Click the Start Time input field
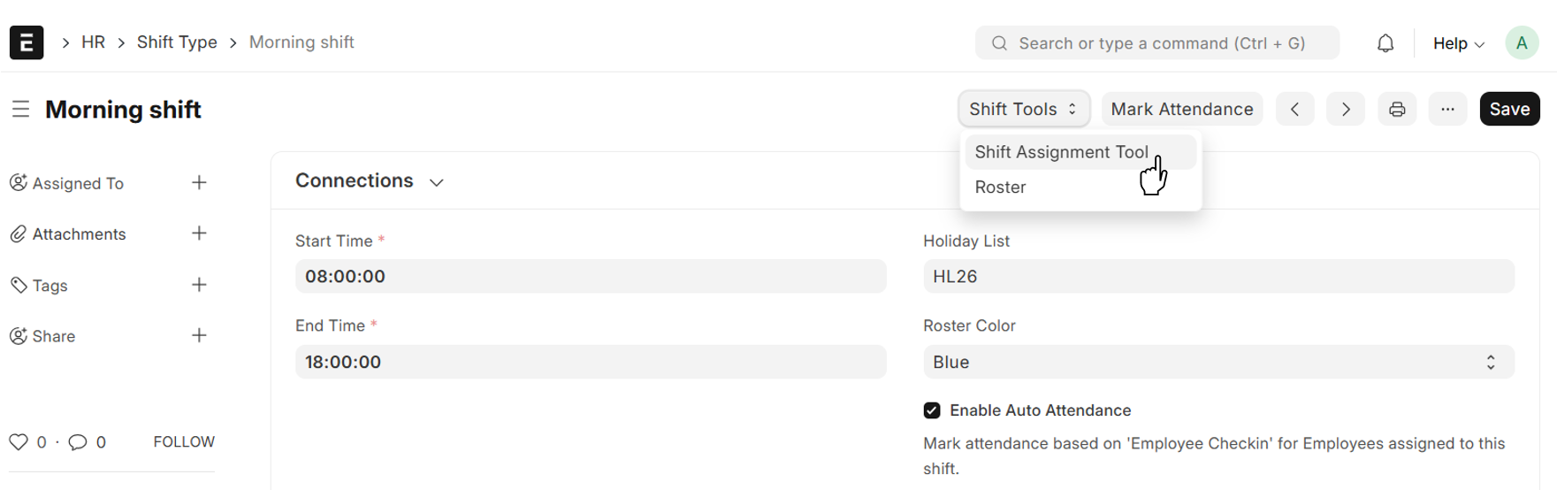The image size is (1557, 490). click(x=590, y=277)
